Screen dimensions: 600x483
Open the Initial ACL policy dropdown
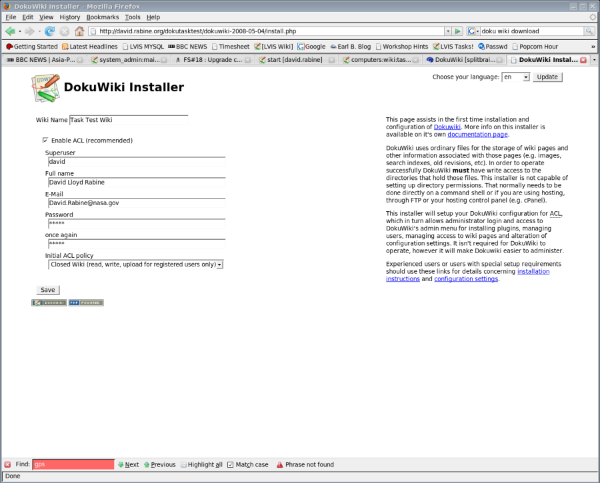[220, 264]
